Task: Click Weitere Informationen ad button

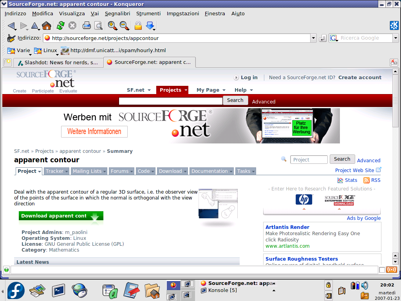Action: click(94, 132)
